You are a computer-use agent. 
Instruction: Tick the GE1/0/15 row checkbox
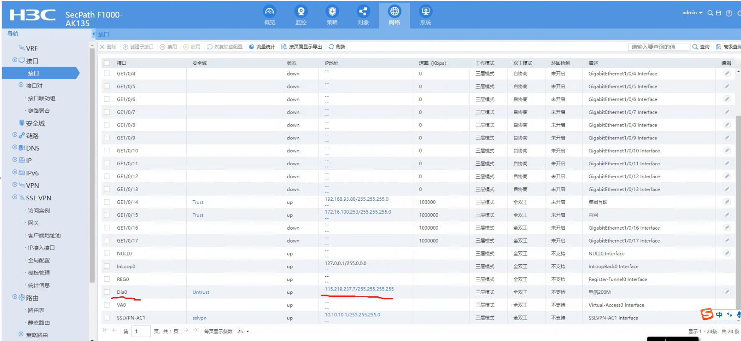coord(107,215)
